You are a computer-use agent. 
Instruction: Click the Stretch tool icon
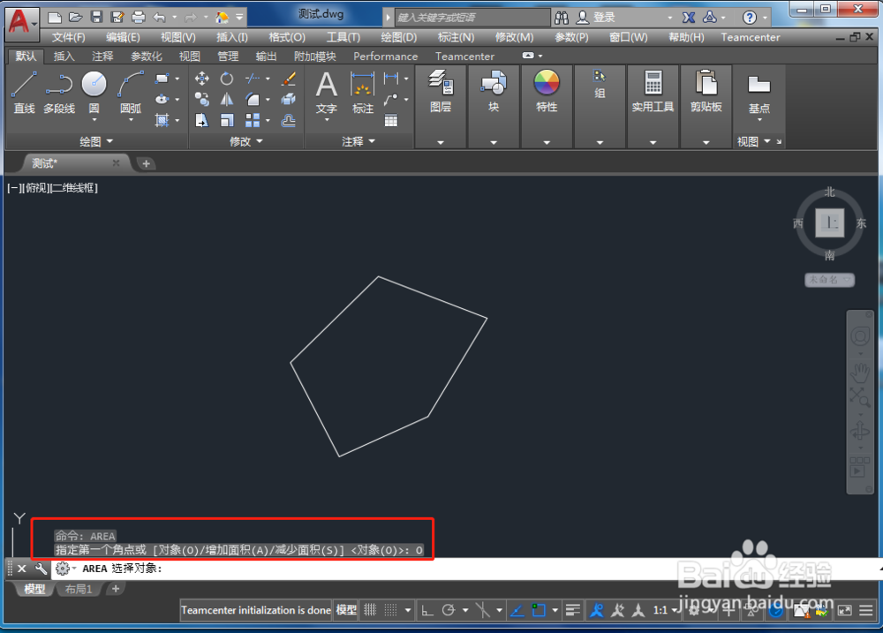201,120
